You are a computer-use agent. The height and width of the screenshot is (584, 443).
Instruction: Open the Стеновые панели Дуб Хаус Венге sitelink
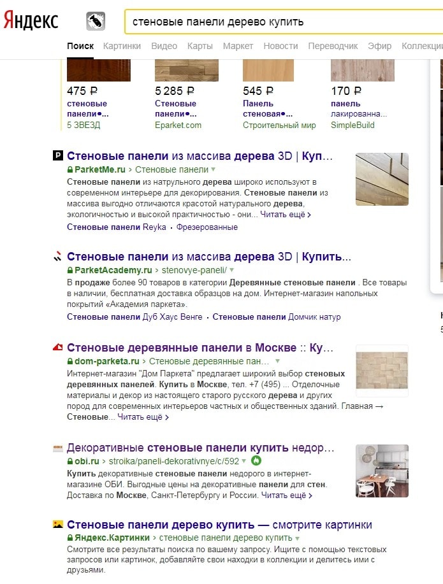(x=134, y=317)
